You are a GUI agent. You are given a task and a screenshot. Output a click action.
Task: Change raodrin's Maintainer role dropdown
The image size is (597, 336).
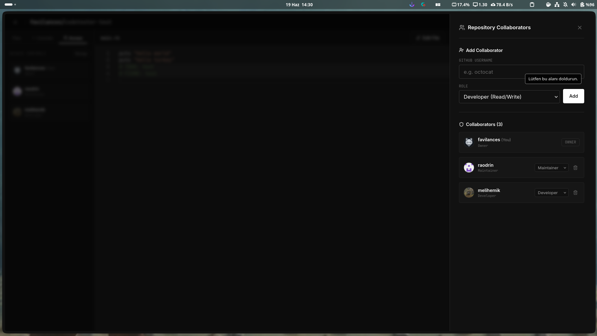[552, 168]
